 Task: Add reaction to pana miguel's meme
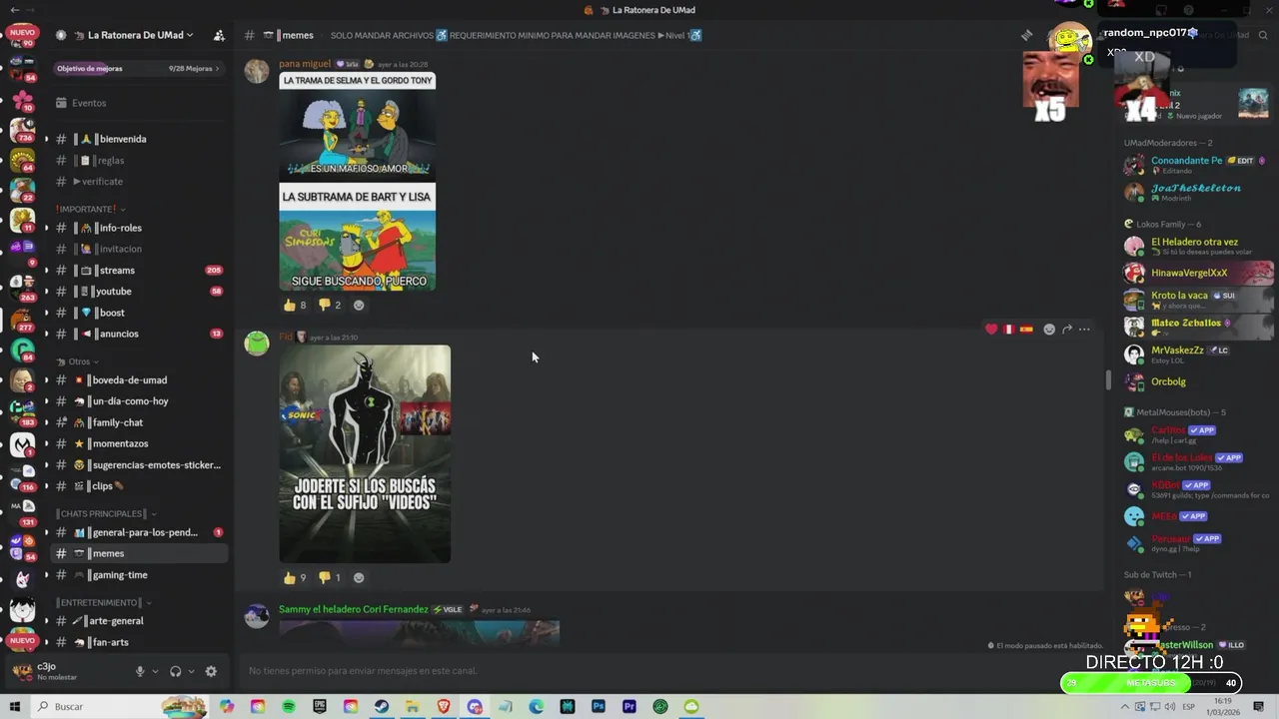pyautogui.click(x=359, y=305)
